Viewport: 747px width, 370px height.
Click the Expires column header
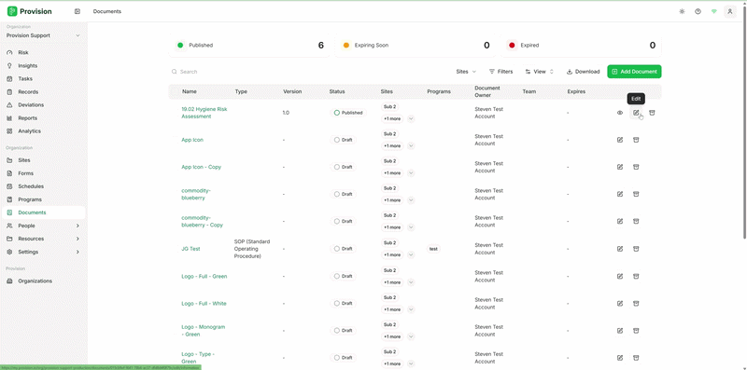click(x=576, y=91)
